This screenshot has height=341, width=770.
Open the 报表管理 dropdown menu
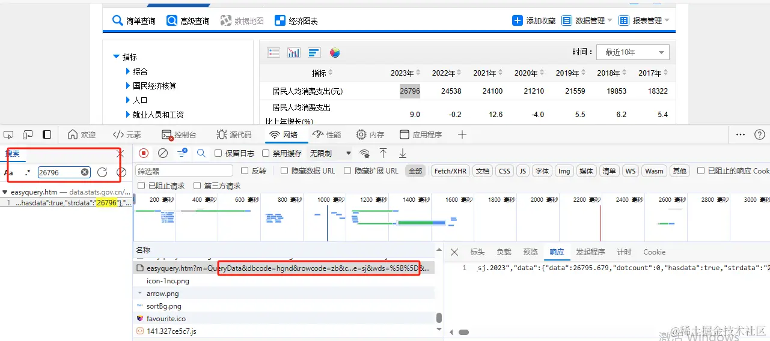pyautogui.click(x=644, y=20)
